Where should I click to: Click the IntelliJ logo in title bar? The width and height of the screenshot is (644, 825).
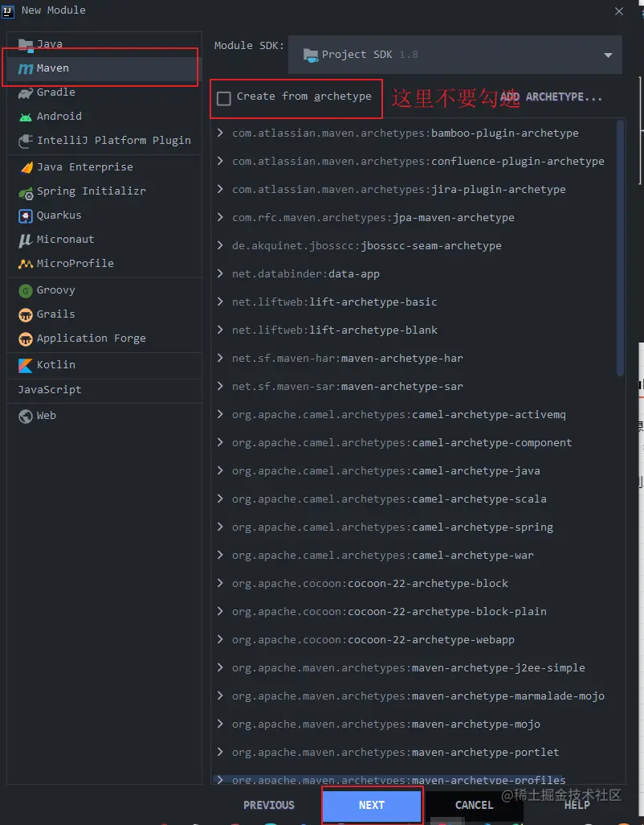coord(8,10)
